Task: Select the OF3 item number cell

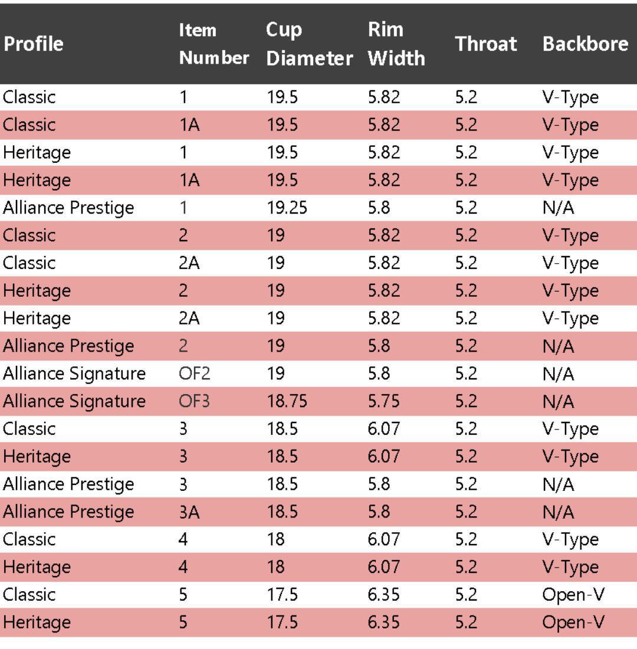Action: (x=195, y=401)
